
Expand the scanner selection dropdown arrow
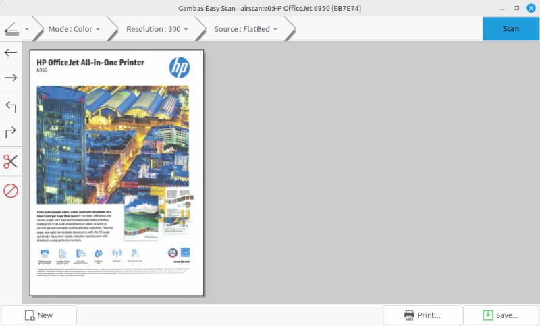27,29
